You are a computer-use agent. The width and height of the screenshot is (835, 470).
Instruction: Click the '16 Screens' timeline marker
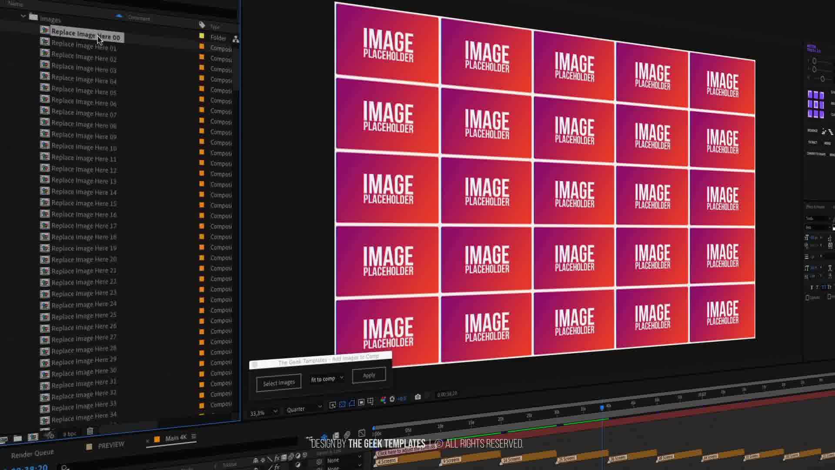pyautogui.click(x=511, y=459)
